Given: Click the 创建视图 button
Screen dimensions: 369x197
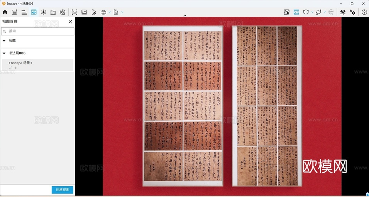Looking at the screenshot, I should (x=63, y=190).
